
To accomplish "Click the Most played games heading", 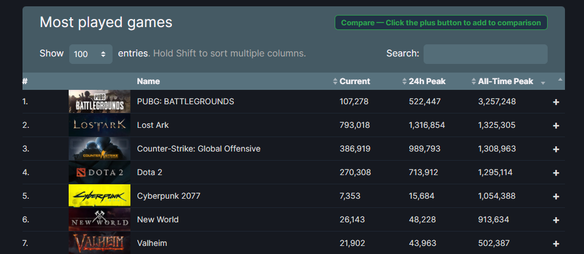I will pyautogui.click(x=106, y=22).
